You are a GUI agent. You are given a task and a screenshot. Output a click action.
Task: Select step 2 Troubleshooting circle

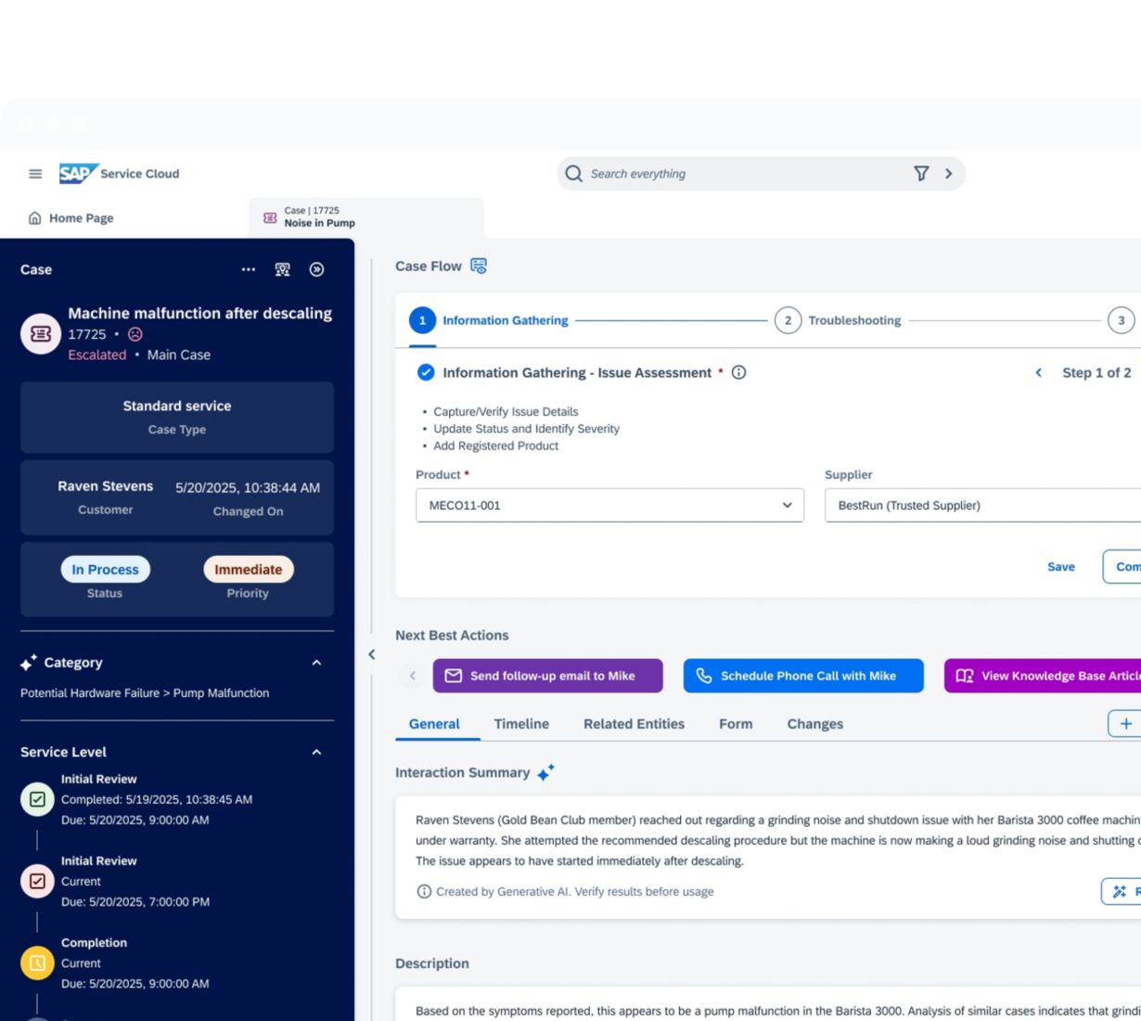pos(788,321)
